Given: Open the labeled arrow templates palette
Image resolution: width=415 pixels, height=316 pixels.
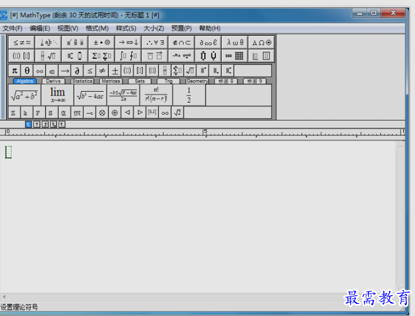Looking at the screenshot, I should 181,56.
